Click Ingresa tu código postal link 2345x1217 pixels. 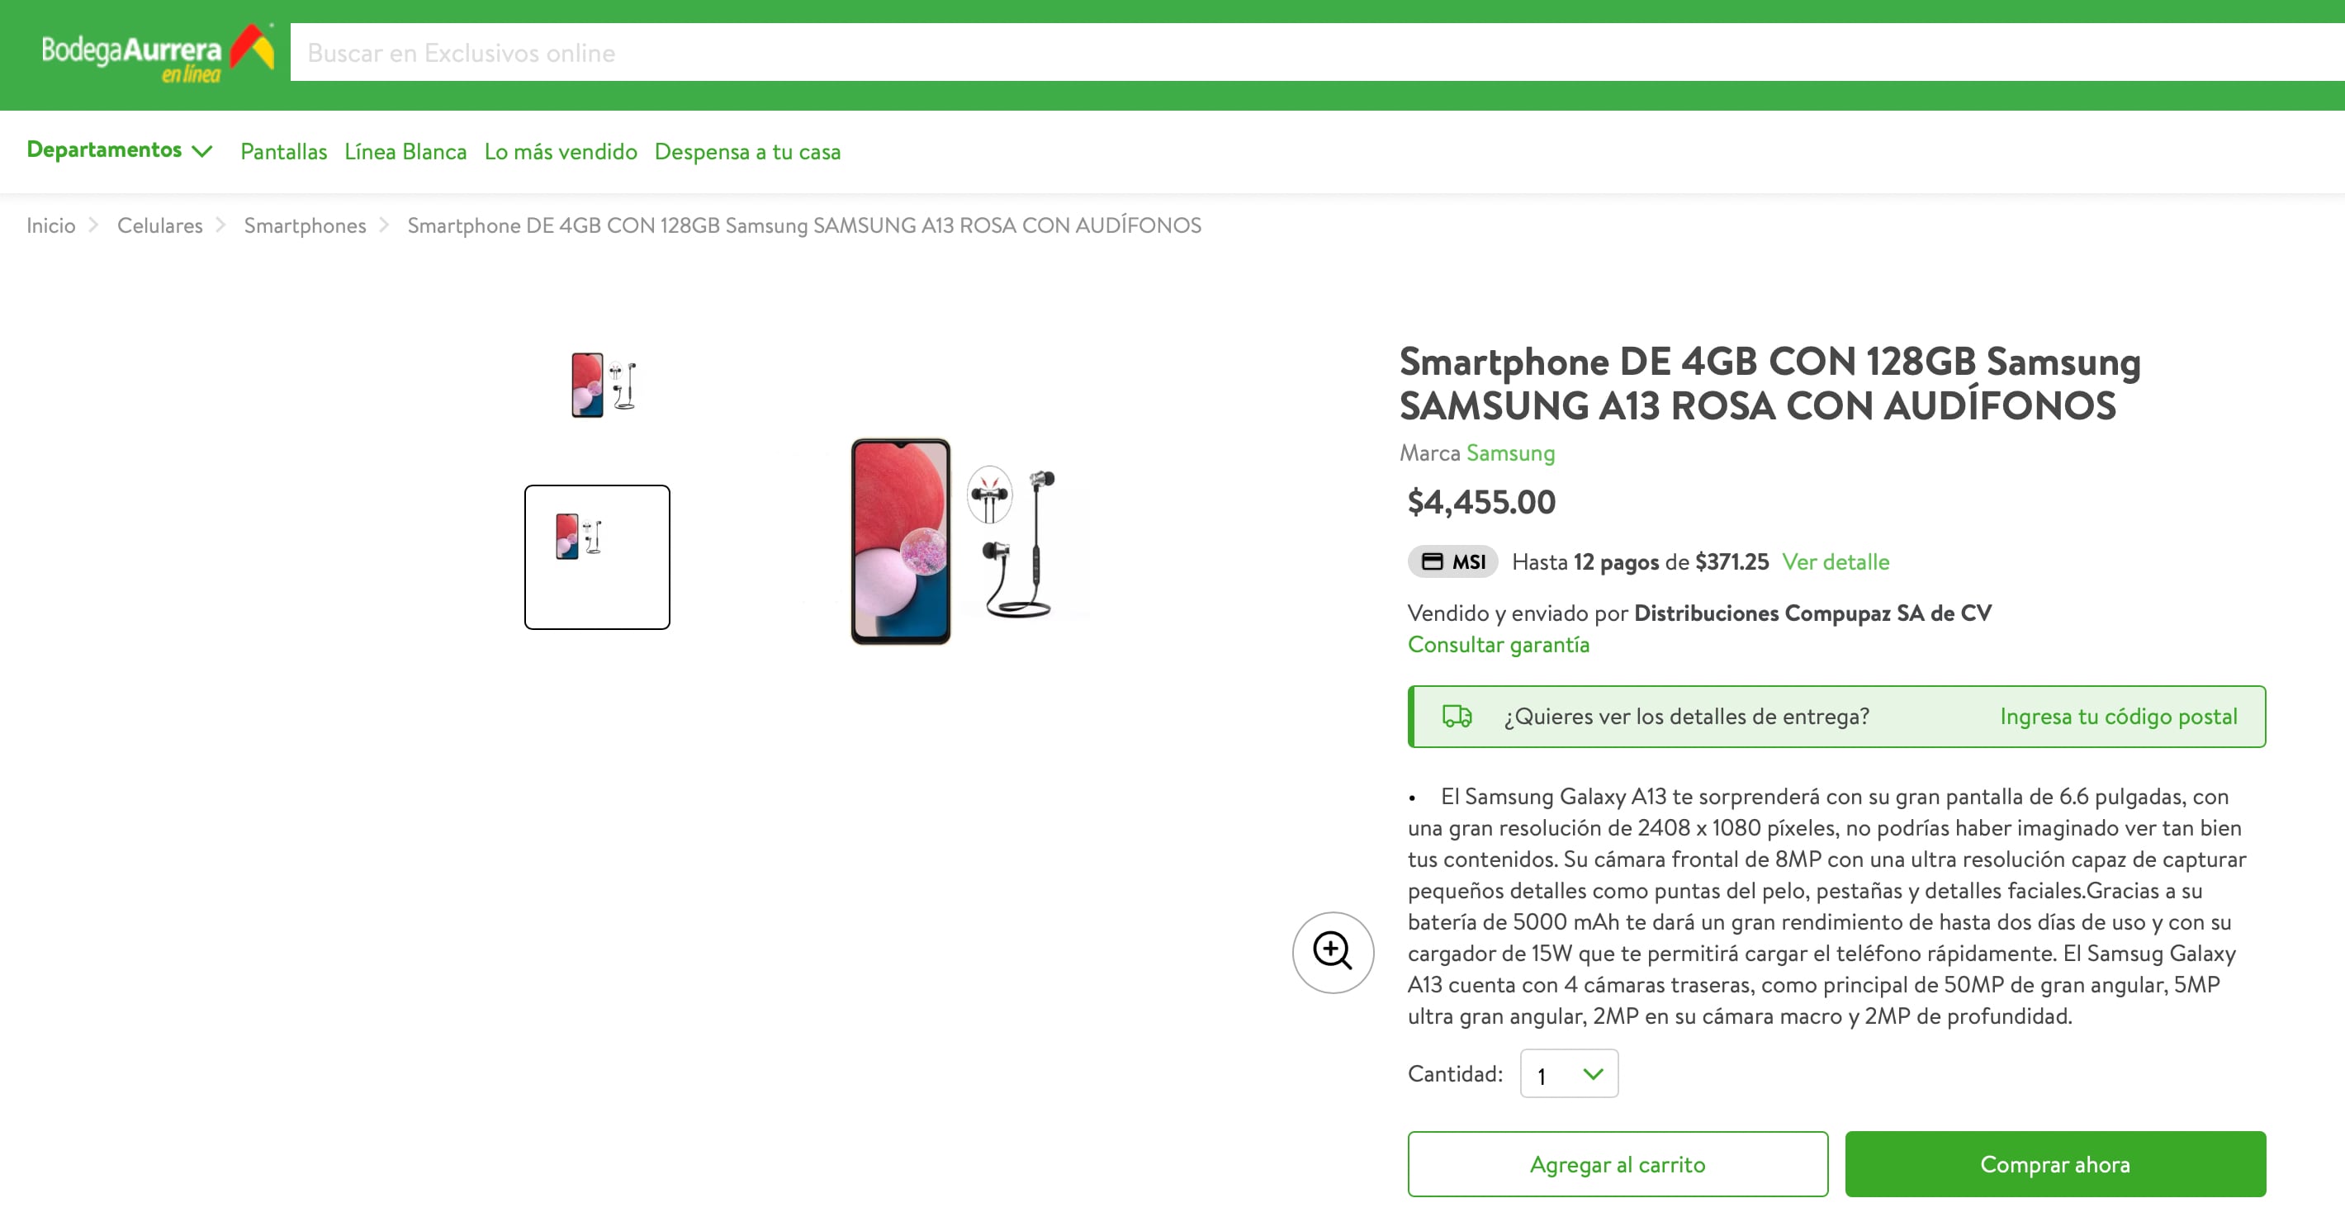pos(2117,717)
